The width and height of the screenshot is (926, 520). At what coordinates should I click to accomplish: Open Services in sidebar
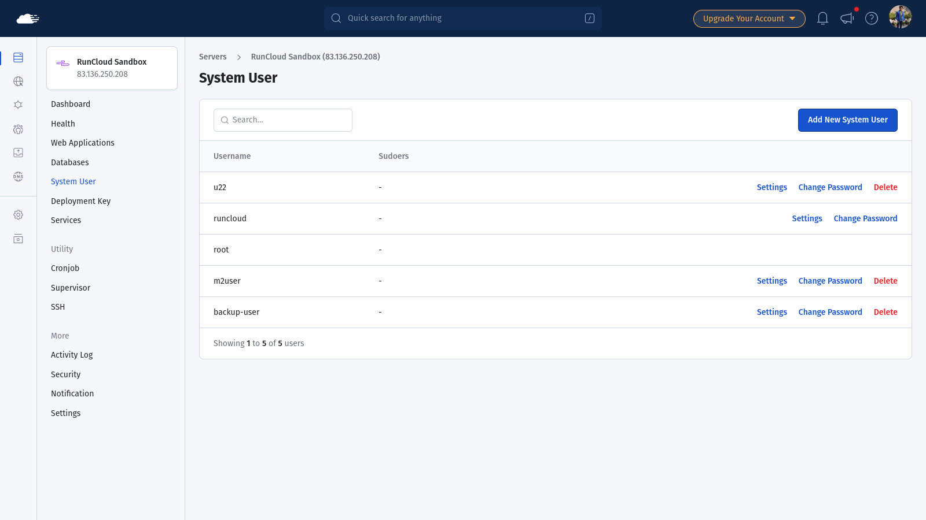tap(66, 220)
